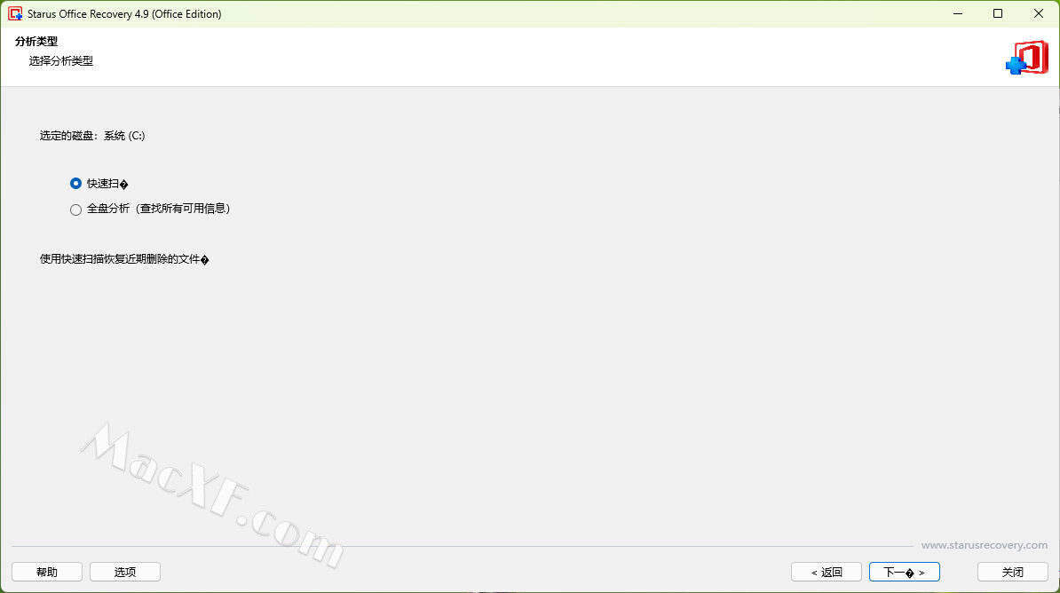Viewport: 1060px width, 593px height.
Task: Open the 帮助 help button
Action: [x=47, y=572]
